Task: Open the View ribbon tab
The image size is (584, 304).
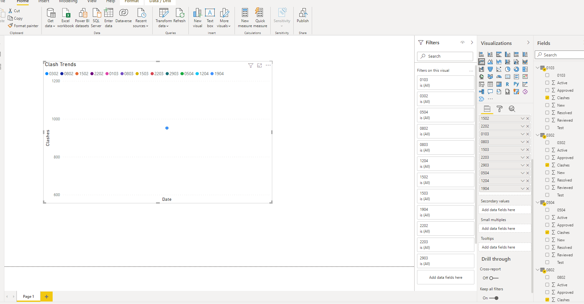Action: pos(92,1)
